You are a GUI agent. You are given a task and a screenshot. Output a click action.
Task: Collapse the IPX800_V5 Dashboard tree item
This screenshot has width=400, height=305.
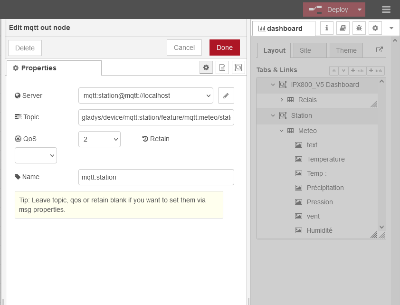273,85
